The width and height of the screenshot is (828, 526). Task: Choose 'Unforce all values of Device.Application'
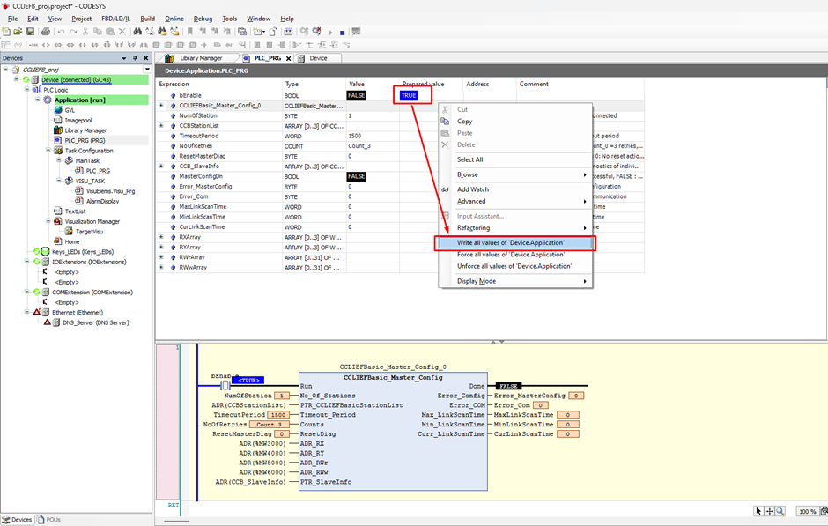coord(515,266)
